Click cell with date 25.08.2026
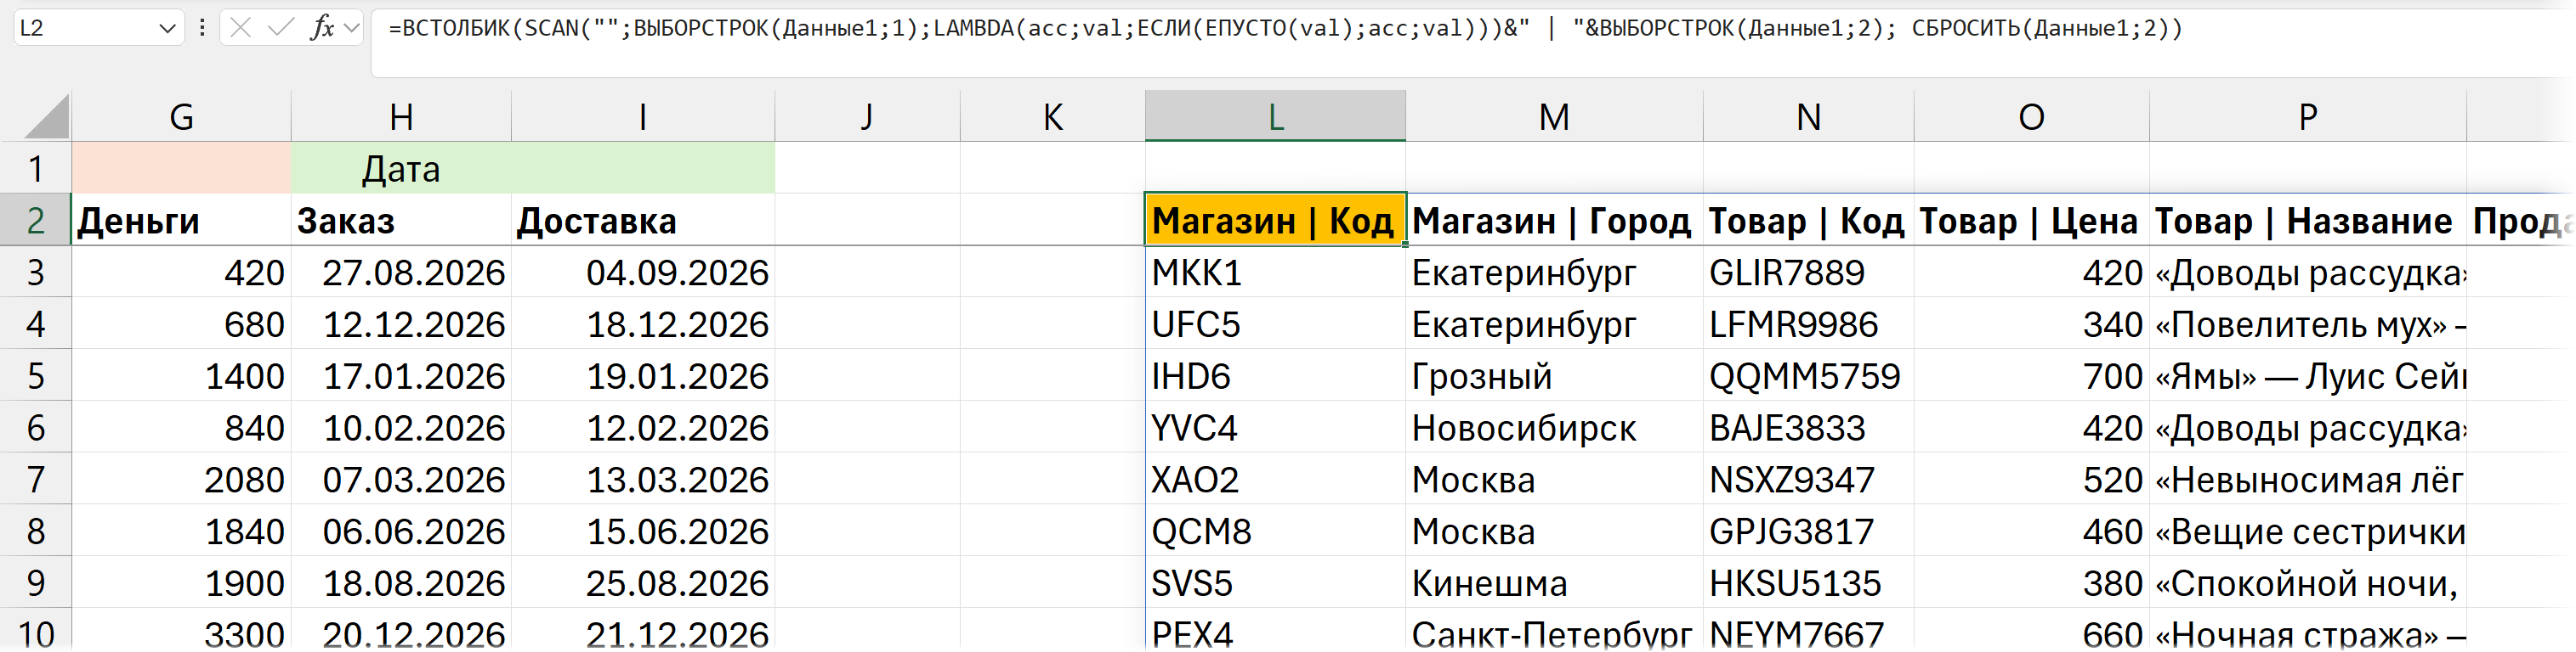The width and height of the screenshot is (2576, 652). point(643,583)
